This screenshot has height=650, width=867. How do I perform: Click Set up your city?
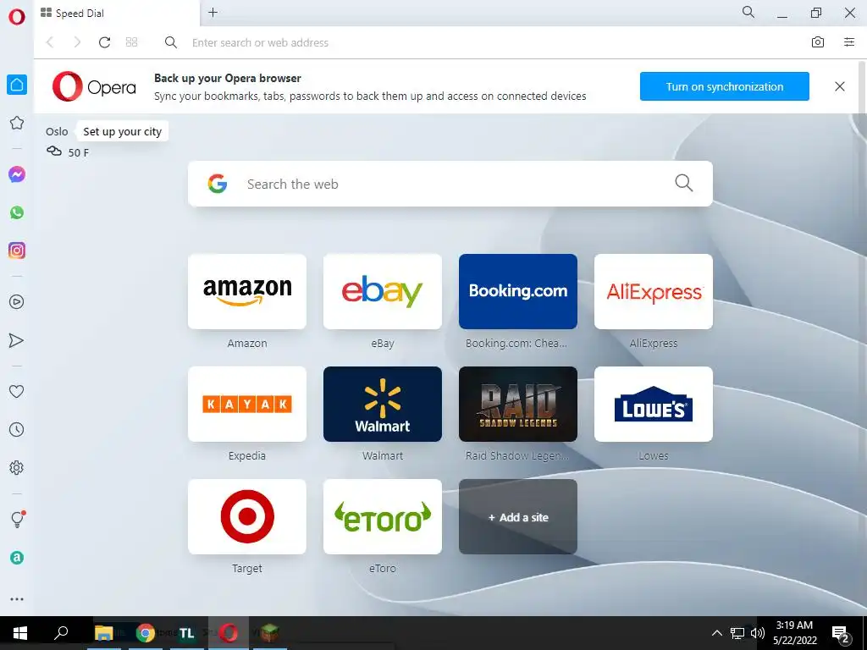[122, 131]
